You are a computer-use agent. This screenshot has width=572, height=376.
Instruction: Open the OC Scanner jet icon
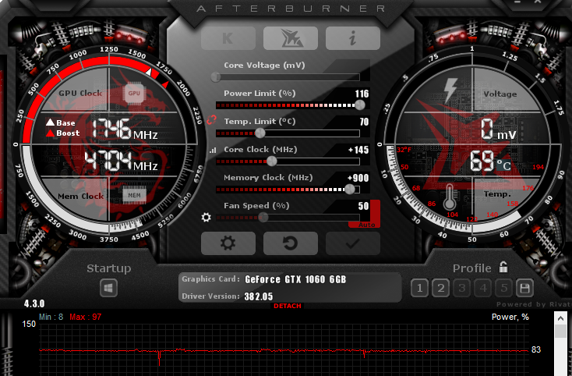tap(291, 38)
